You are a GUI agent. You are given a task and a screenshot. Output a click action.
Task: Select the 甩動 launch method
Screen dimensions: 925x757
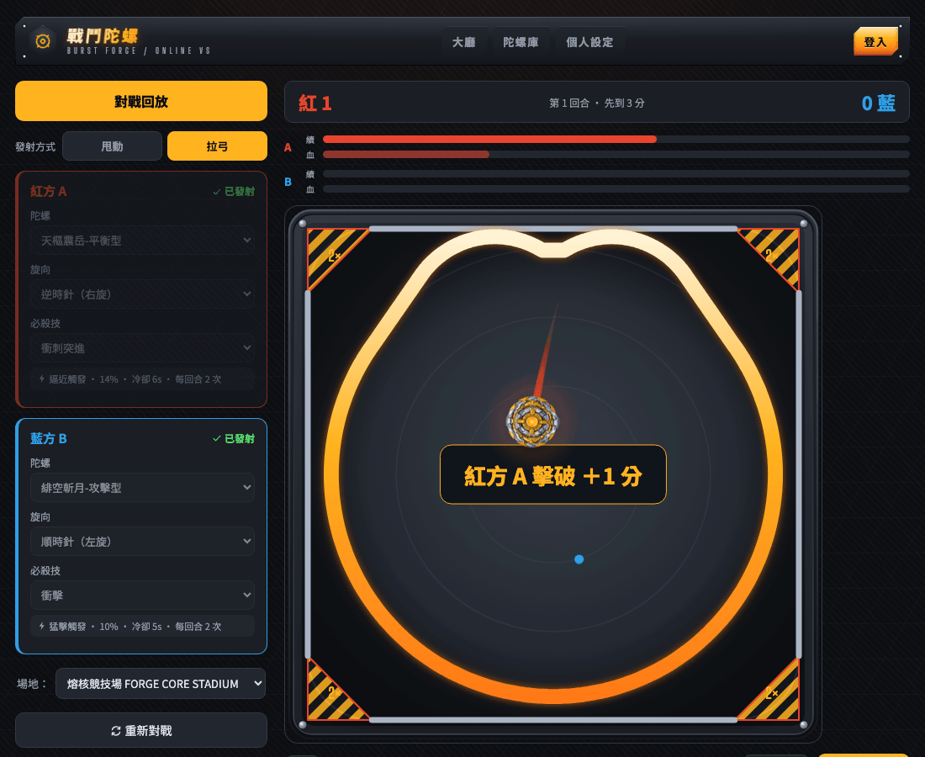(x=112, y=146)
